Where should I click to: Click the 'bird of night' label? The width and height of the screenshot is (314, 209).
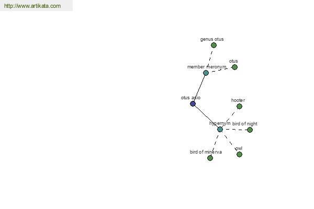(245, 124)
